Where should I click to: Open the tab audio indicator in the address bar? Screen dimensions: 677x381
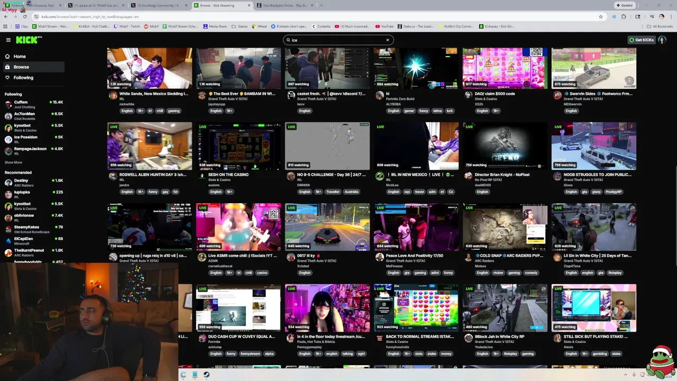(614, 17)
